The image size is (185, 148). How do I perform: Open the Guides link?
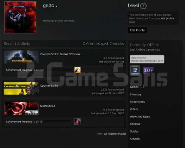coord(134,131)
